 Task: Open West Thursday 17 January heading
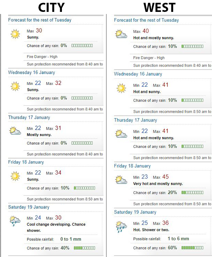coord(135,120)
